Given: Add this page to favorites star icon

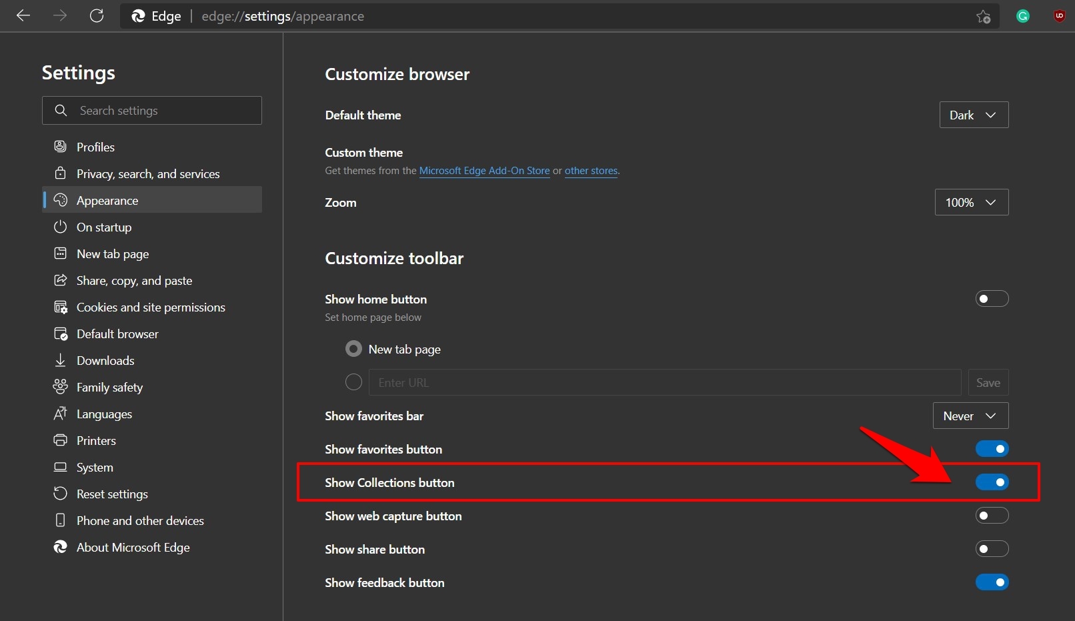Looking at the screenshot, I should [983, 17].
